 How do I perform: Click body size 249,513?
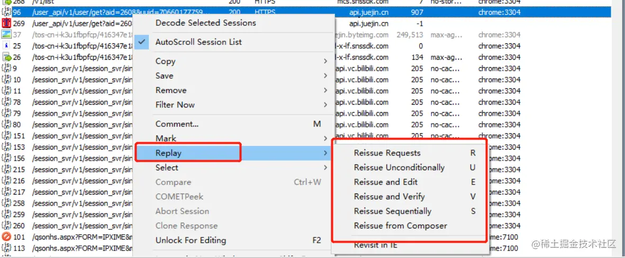(410, 35)
